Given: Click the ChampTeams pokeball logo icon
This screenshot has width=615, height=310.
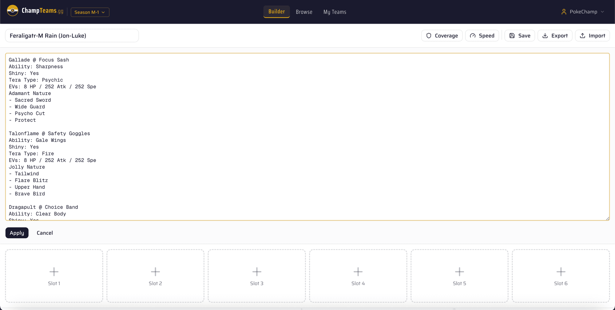Looking at the screenshot, I should click(x=13, y=11).
